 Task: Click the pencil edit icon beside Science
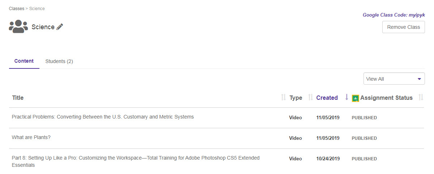tap(60, 27)
